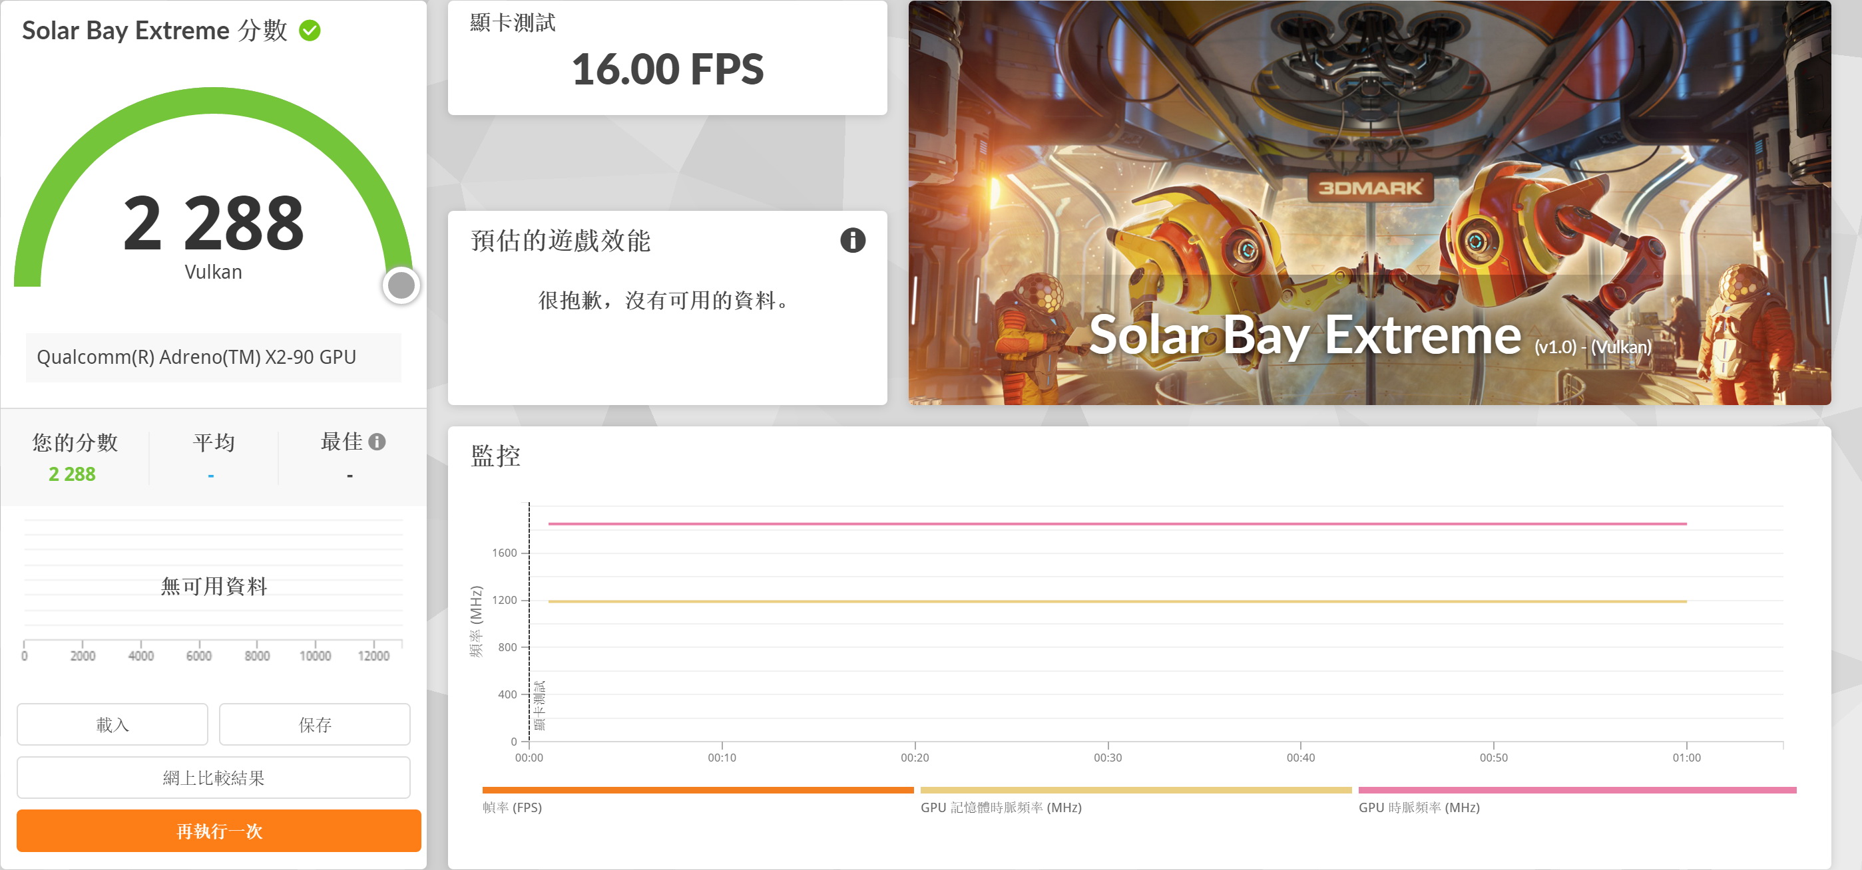Click the 您的分數 2 288 value
Screen dimensions: 1862x870
(71, 474)
